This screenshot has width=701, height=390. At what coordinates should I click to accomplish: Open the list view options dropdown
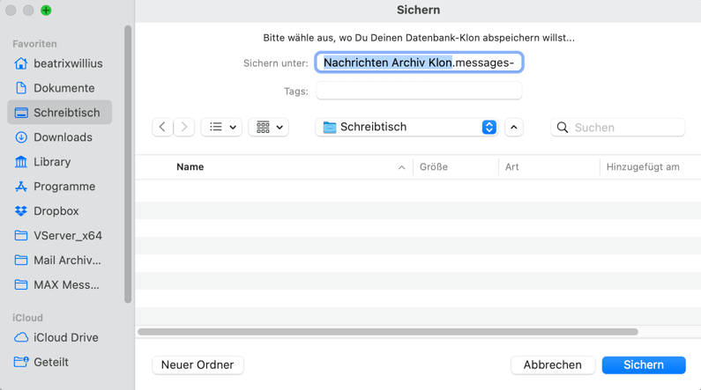click(x=221, y=127)
